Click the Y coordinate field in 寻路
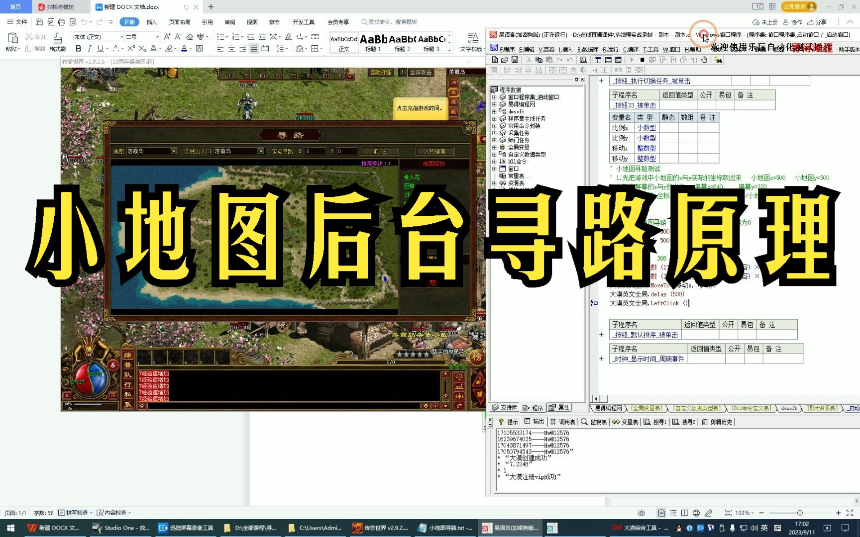The width and height of the screenshot is (860, 537). [x=346, y=151]
